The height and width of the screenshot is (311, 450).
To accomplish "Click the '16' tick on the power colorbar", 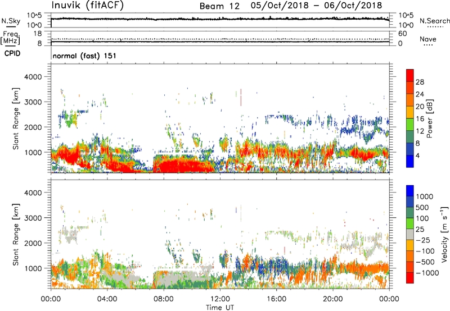I will tap(420, 119).
